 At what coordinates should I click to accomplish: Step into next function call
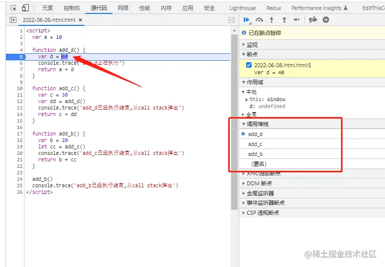[272, 20]
